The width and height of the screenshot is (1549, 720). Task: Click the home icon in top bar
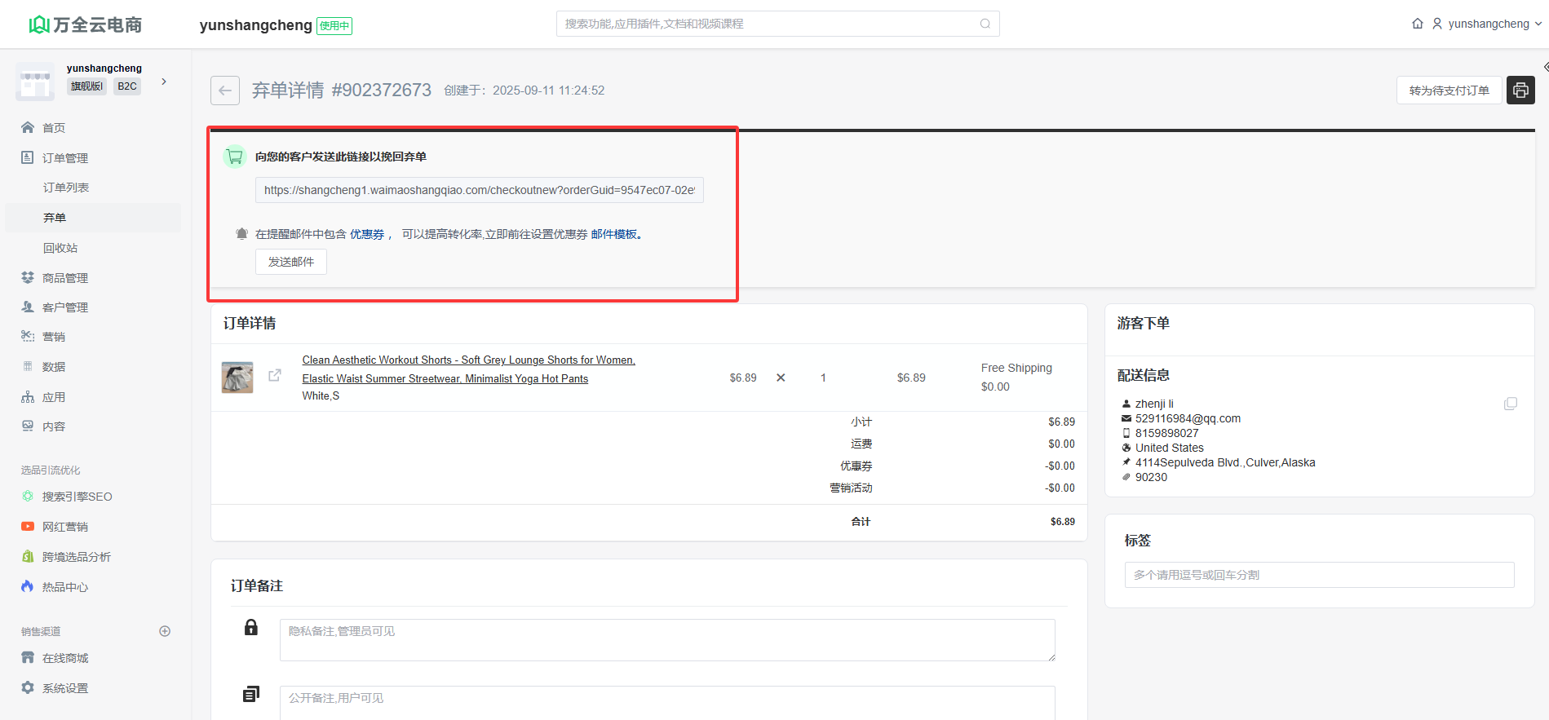(x=1418, y=24)
